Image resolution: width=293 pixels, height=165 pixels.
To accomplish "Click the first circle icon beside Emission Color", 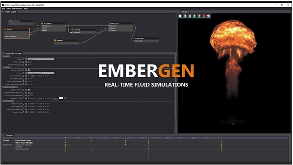I will 24,98.
